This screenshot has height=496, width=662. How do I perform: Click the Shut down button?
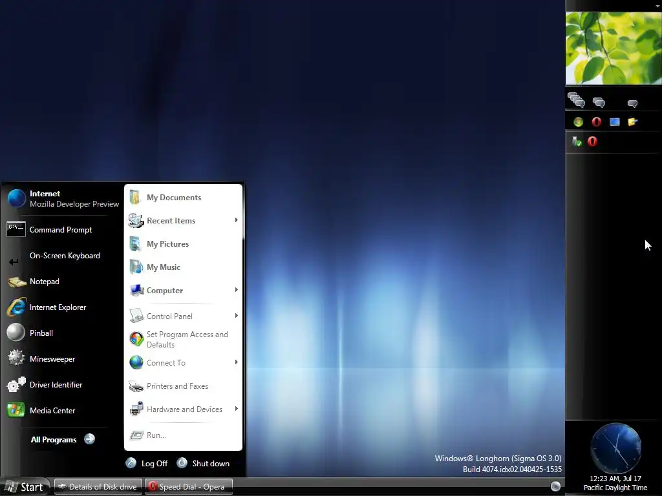(203, 463)
